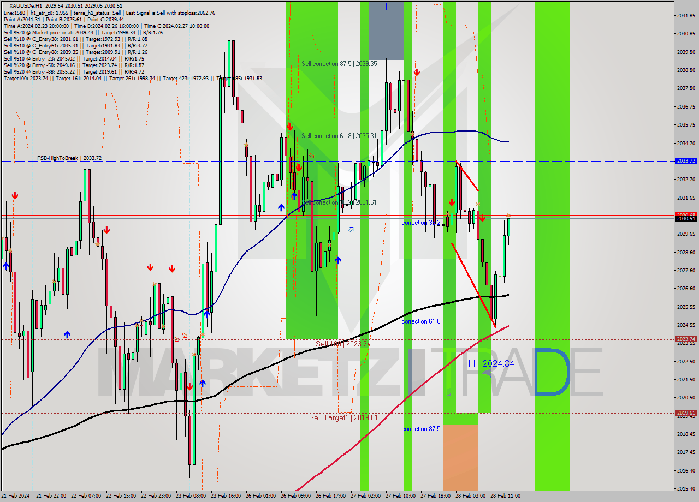Click the blue 'correction 87.5' label
The image size is (699, 502).
tap(421, 429)
